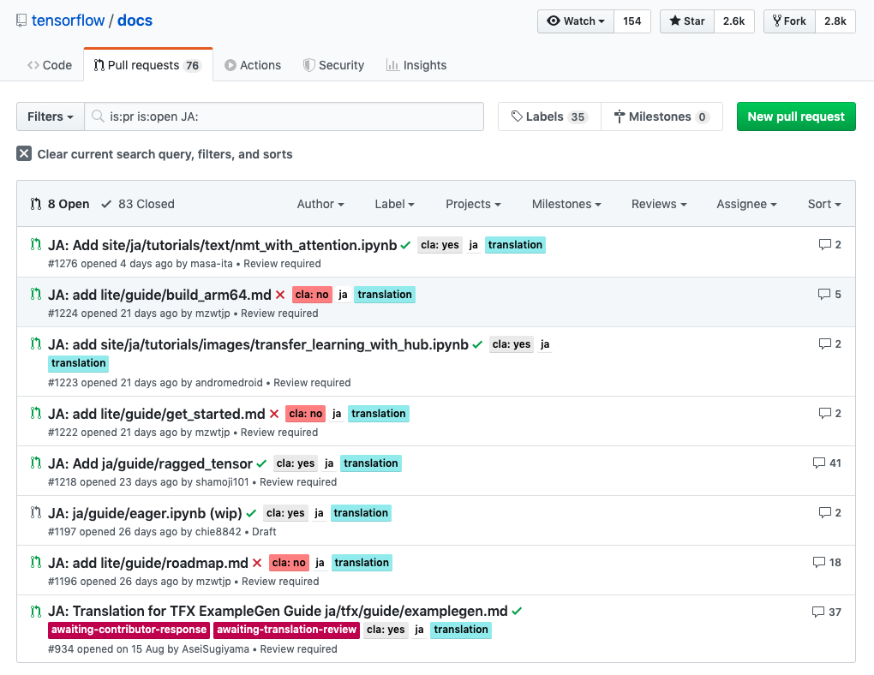Open the tensorflow organization link

click(x=68, y=21)
